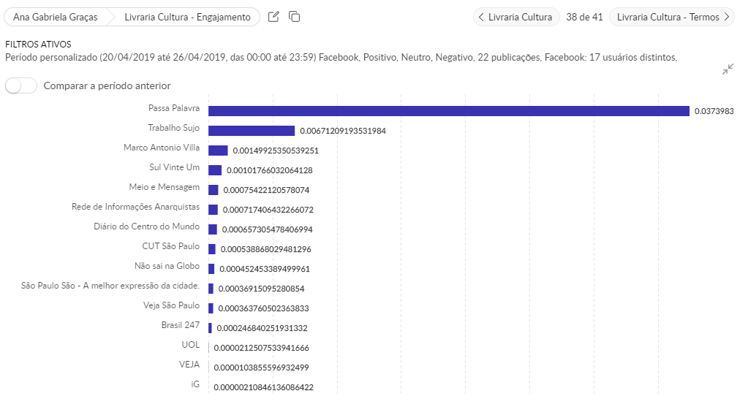Collapse the chart with the shrink arrows icon
The image size is (748, 396).
[x=728, y=69]
